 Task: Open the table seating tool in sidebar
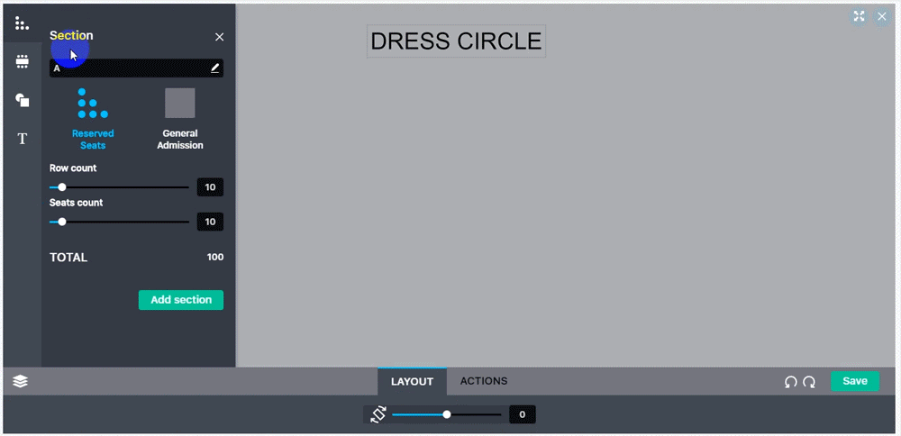pos(22,61)
